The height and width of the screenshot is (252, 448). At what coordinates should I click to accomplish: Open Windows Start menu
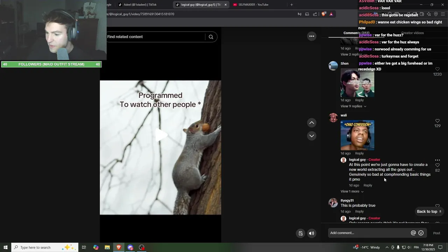[6, 247]
